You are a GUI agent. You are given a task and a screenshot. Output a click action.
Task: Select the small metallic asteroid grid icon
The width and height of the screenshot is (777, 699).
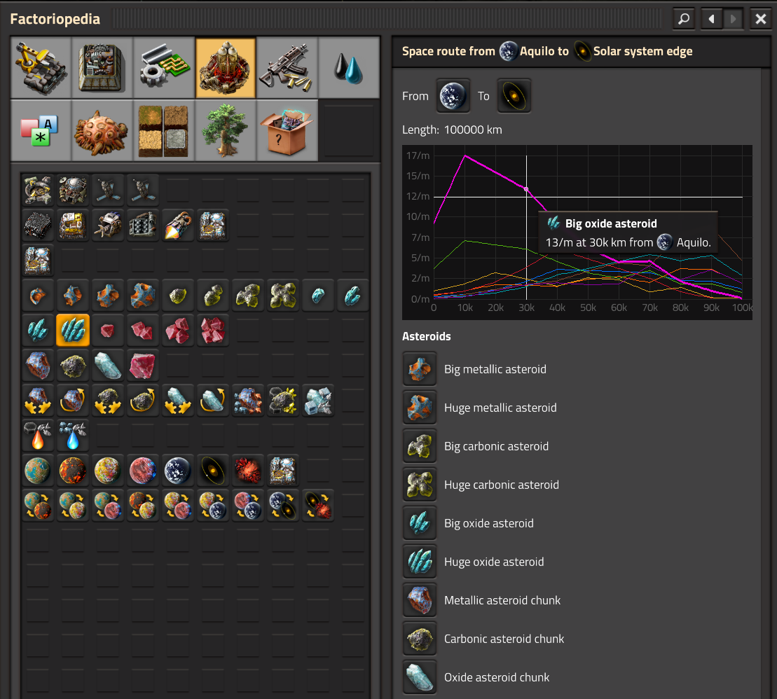pyautogui.click(x=38, y=296)
